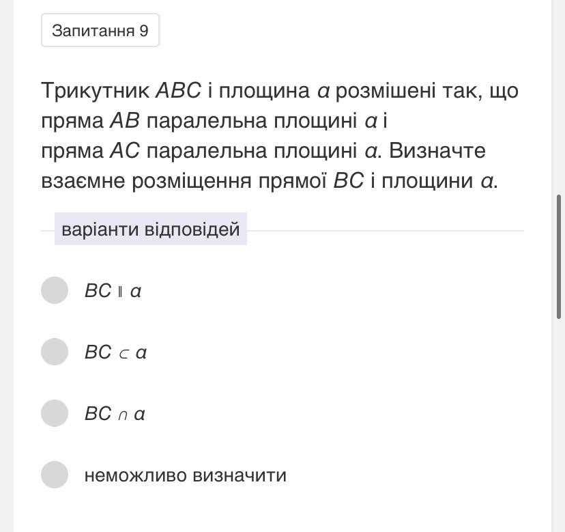Choose the "неможливо визначити" radio button
Viewport: 565px width, 532px height.
[55, 475]
